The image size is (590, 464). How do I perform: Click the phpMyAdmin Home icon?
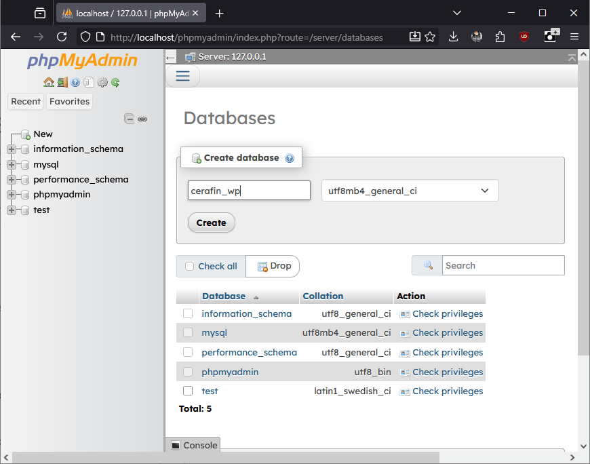[x=48, y=82]
